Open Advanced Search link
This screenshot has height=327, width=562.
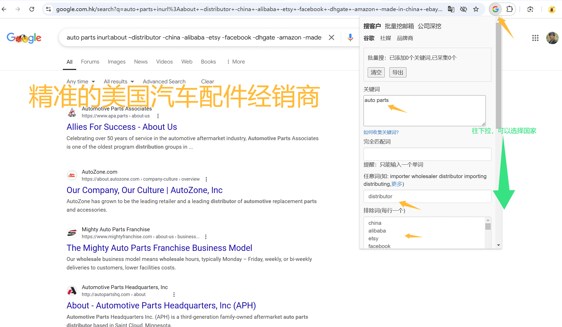(164, 82)
